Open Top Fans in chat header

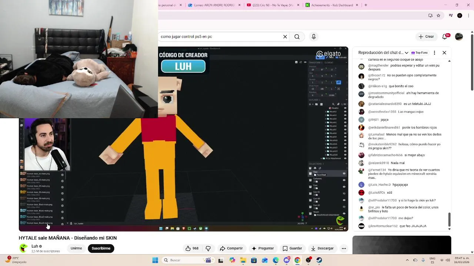tap(420, 53)
